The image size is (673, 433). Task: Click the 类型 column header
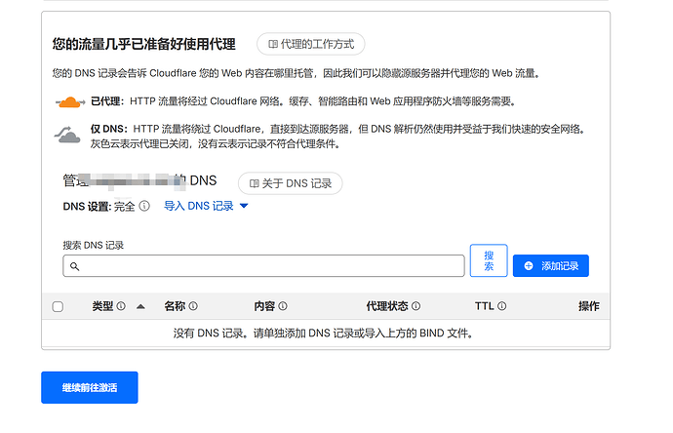pos(102,306)
